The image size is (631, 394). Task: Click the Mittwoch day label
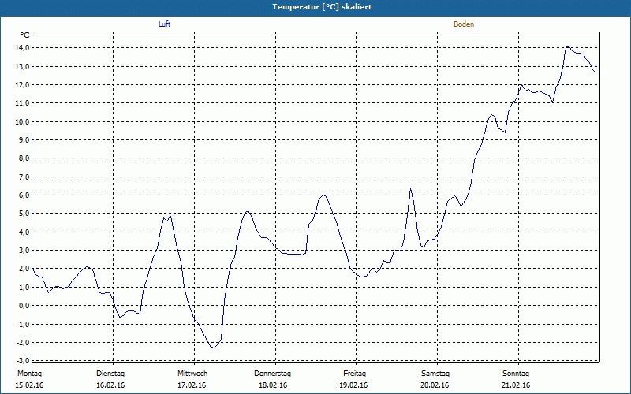click(192, 374)
